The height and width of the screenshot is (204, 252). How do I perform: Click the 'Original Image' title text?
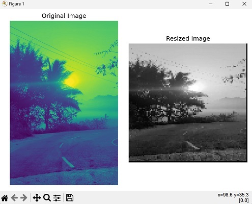[64, 16]
